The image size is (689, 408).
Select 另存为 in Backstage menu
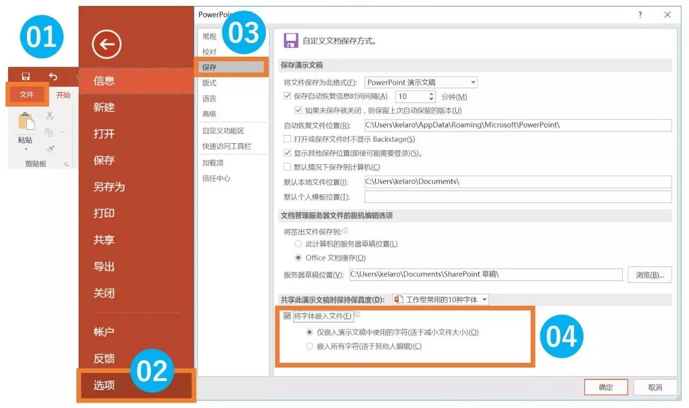click(x=109, y=187)
